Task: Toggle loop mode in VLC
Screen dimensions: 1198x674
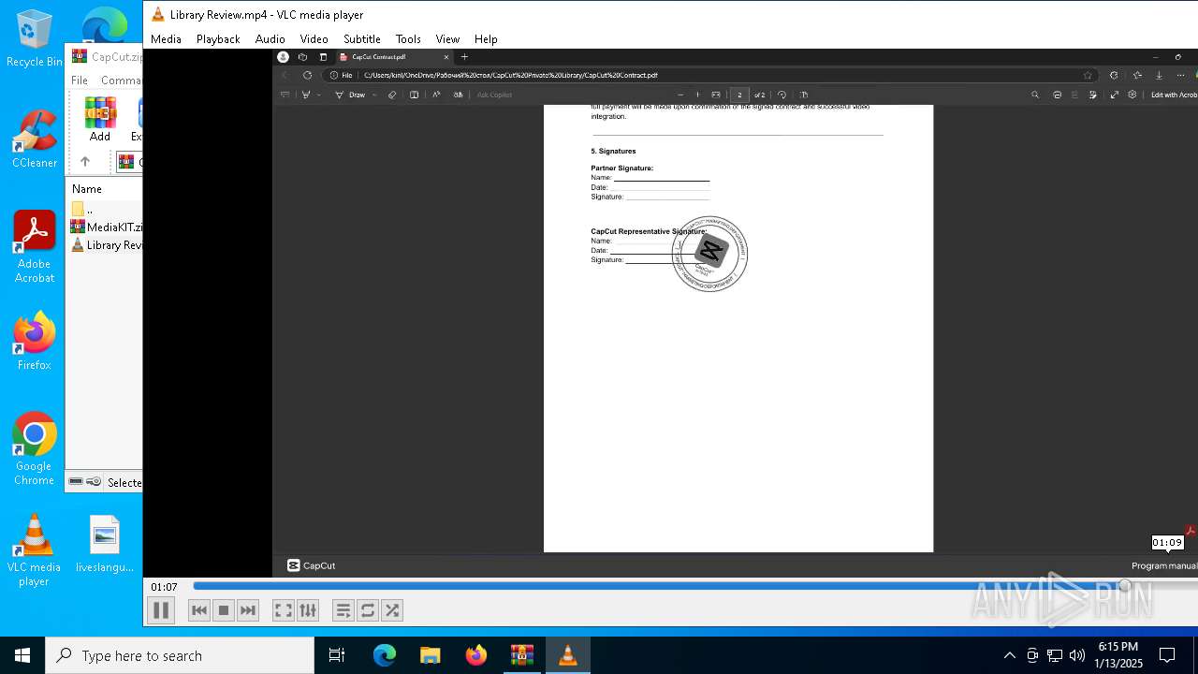Action: pyautogui.click(x=368, y=610)
